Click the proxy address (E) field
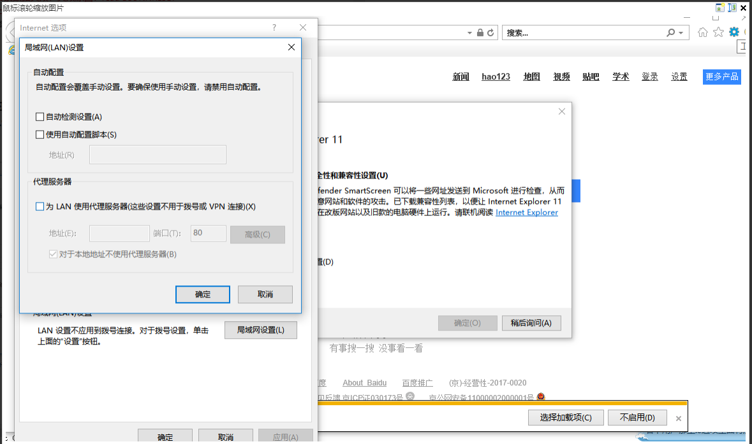 119,233
